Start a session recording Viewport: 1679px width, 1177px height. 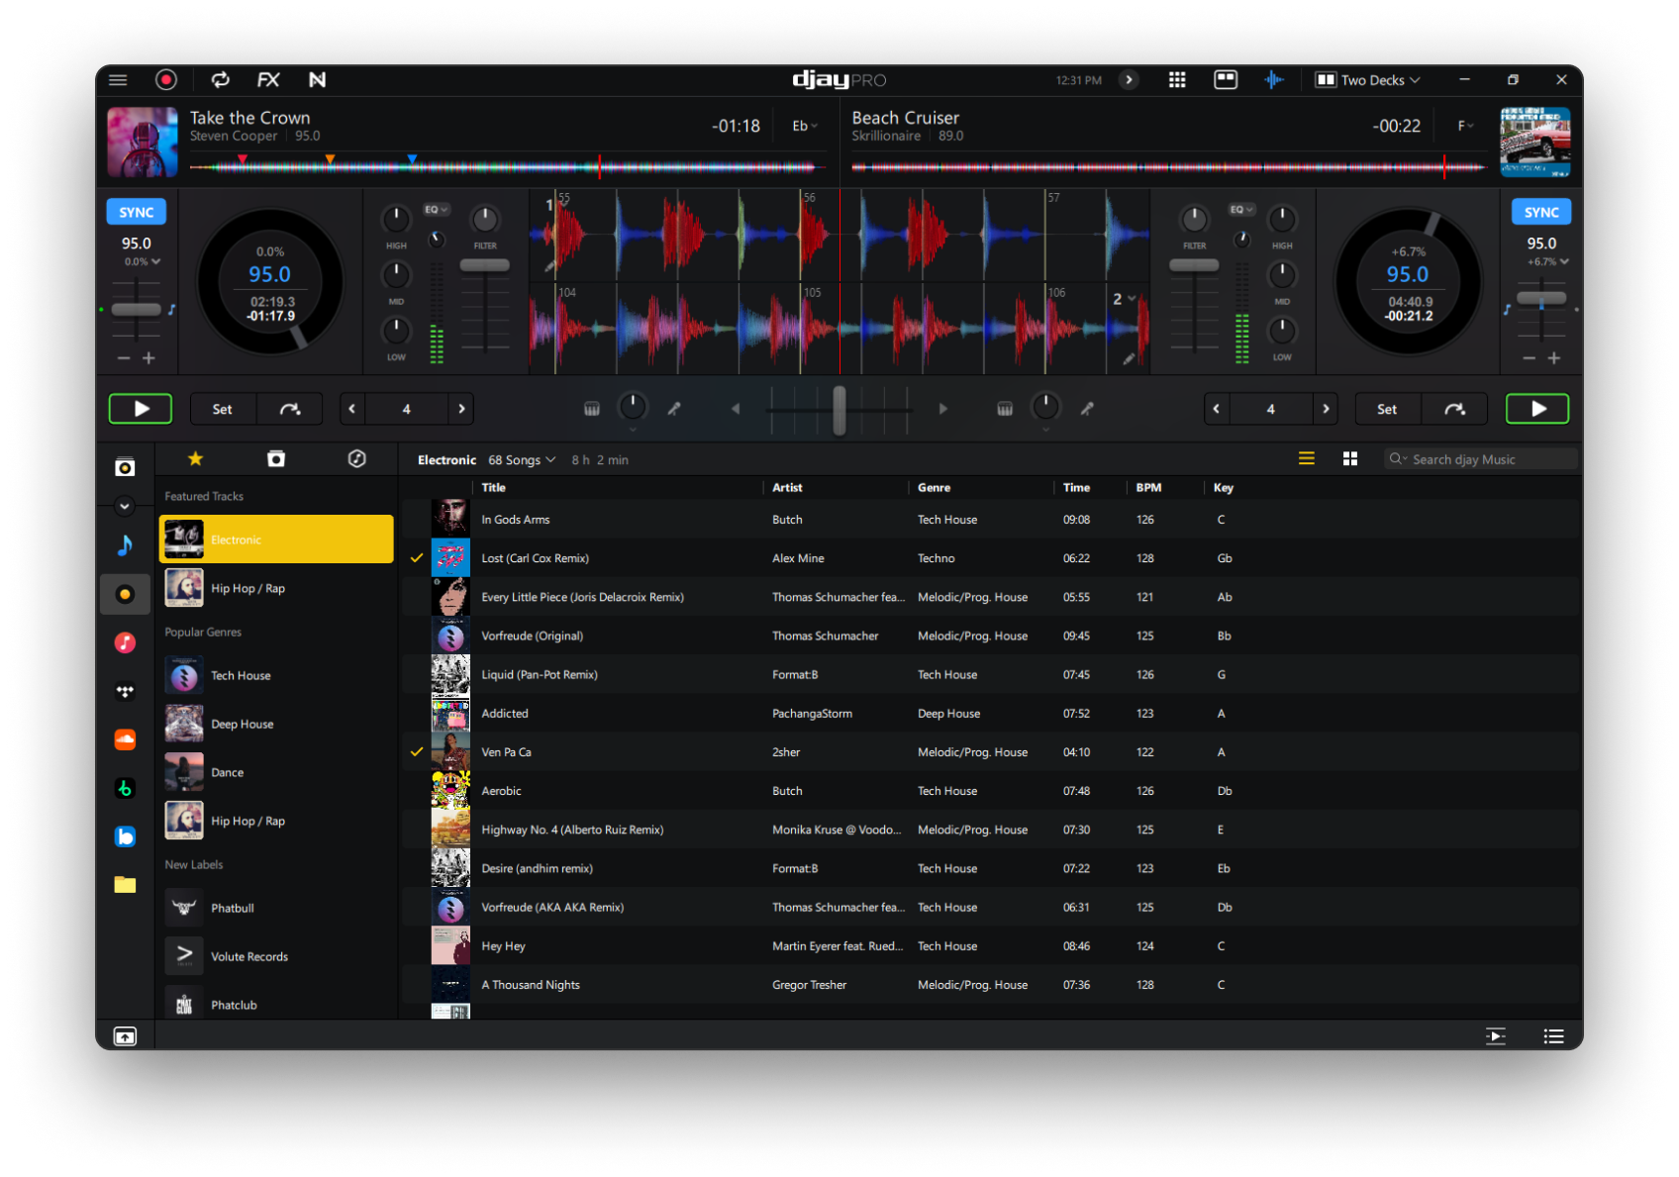tap(165, 79)
